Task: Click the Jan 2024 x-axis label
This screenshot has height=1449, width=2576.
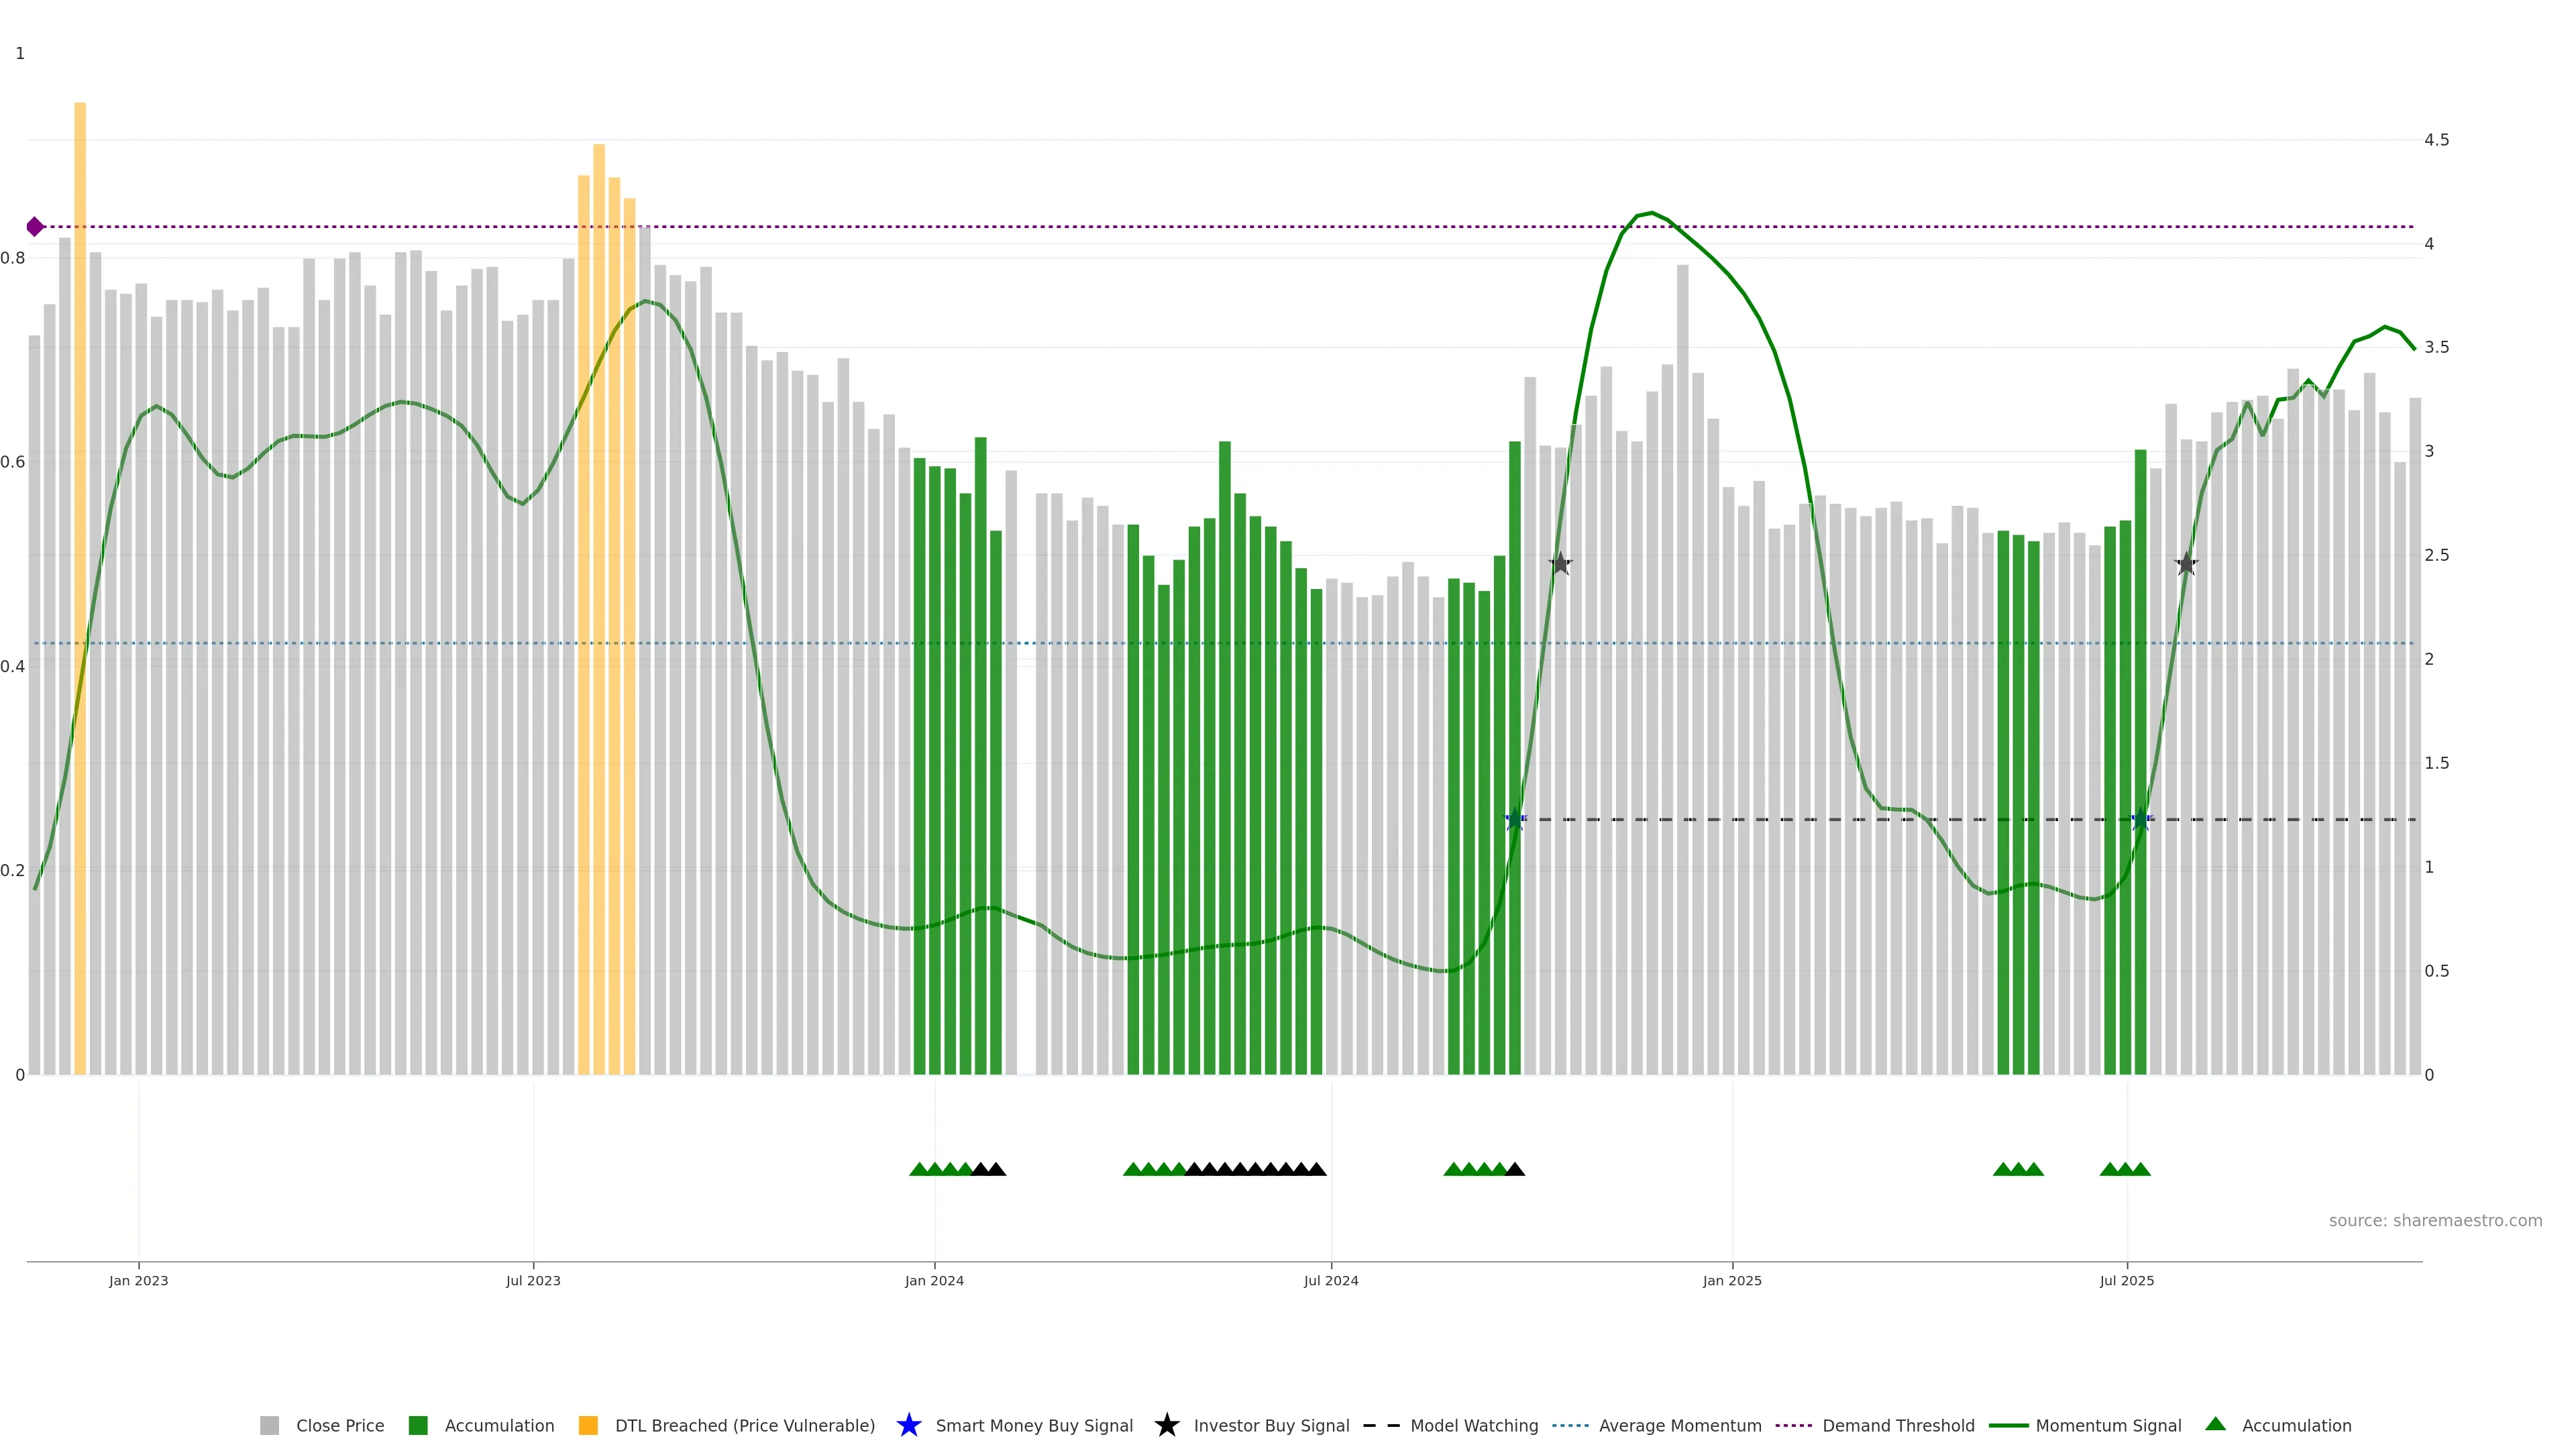Action: click(934, 1280)
